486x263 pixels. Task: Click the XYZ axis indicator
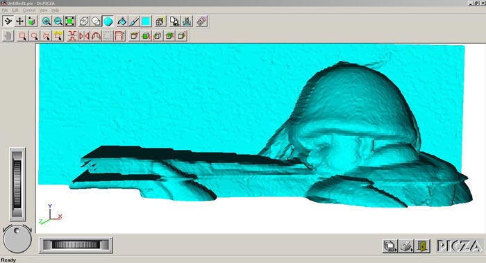(x=50, y=214)
